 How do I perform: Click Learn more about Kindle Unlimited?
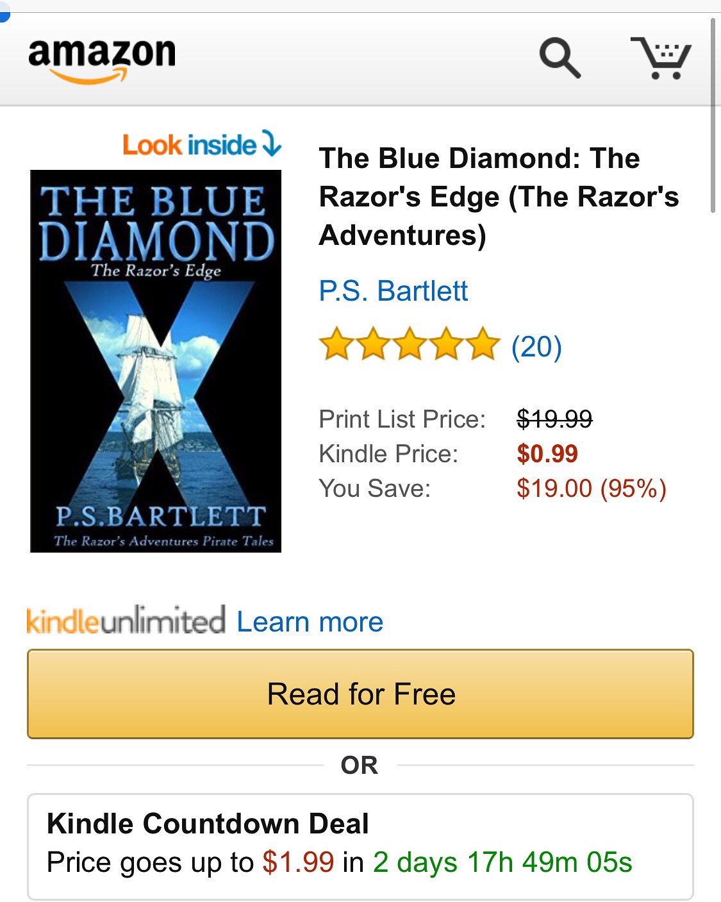coord(310,622)
